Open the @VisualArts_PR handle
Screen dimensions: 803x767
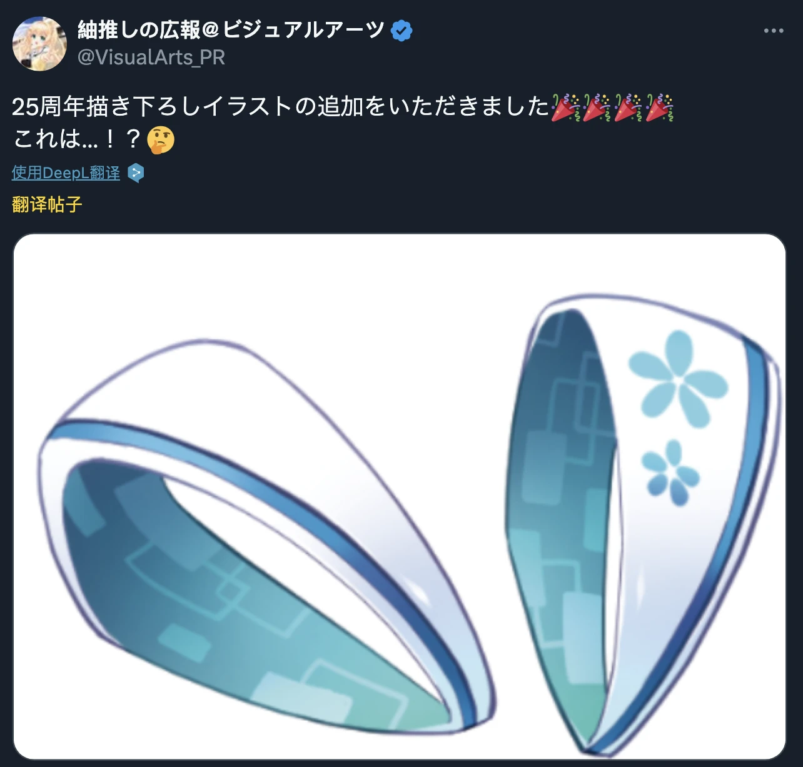[151, 58]
